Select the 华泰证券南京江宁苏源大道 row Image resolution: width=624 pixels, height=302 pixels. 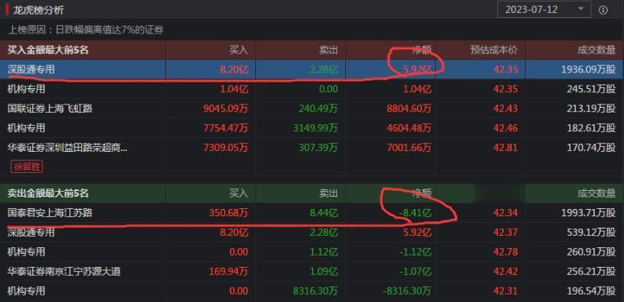coord(312,272)
